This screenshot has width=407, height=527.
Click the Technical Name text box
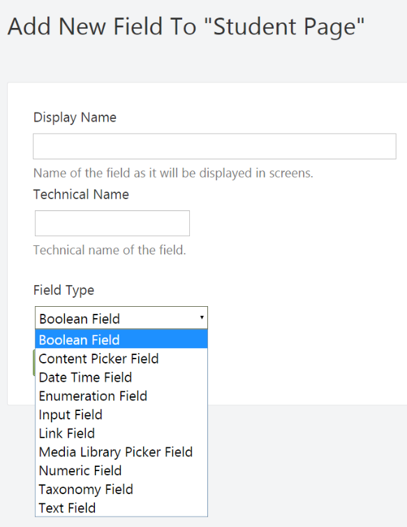(112, 223)
